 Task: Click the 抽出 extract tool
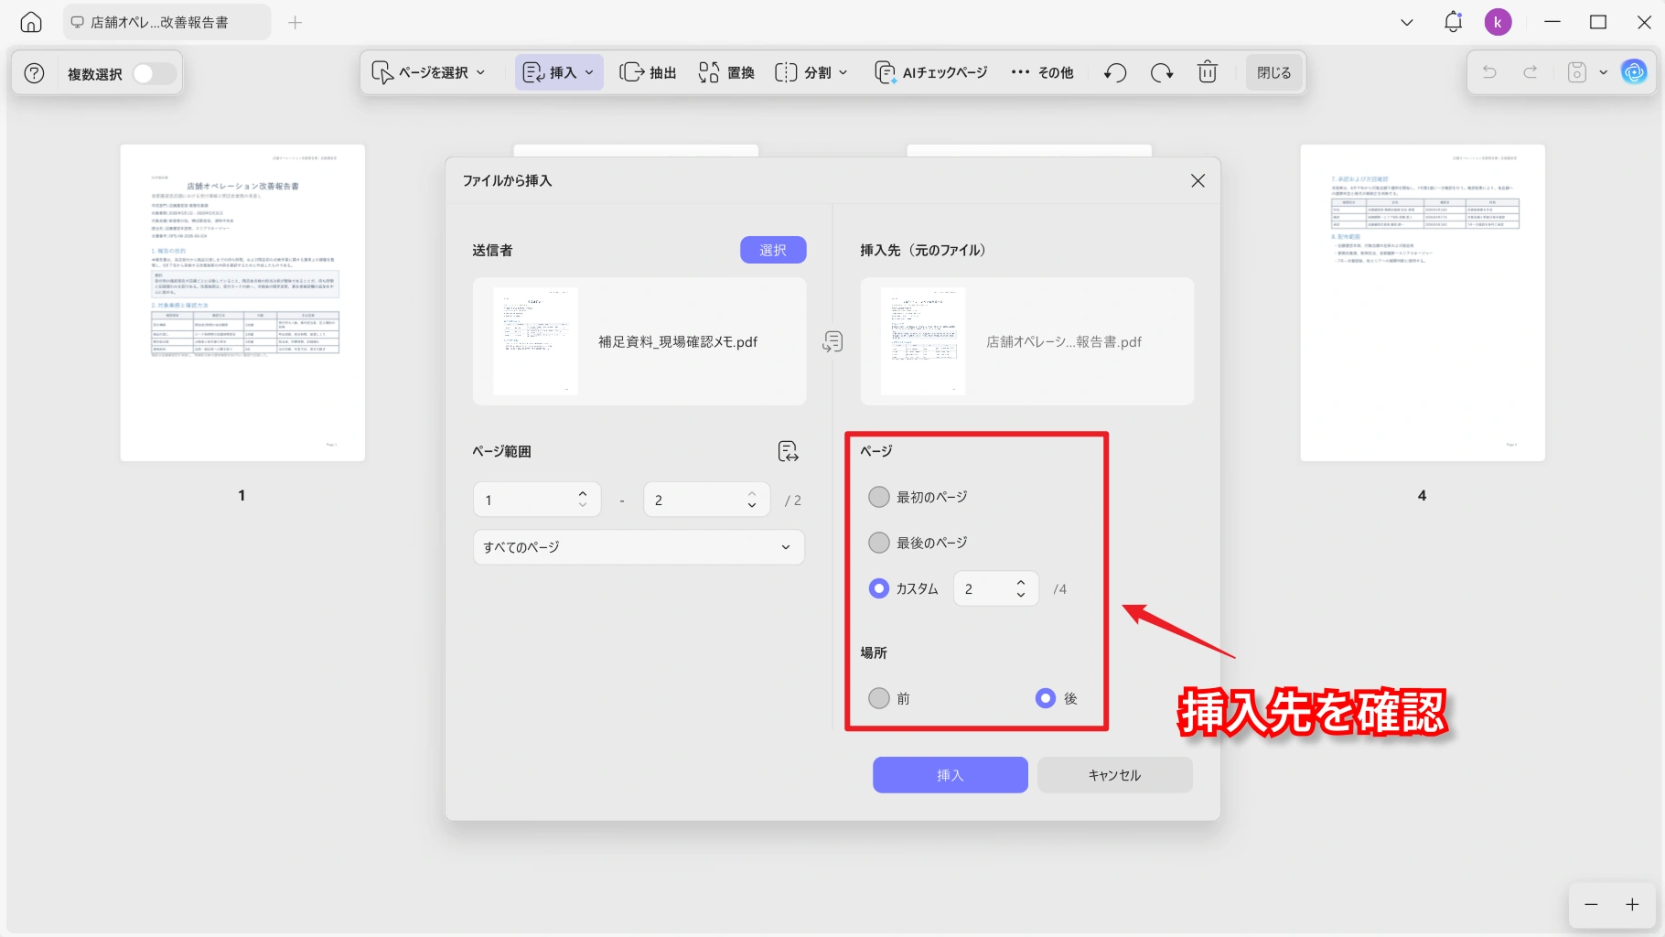[648, 72]
